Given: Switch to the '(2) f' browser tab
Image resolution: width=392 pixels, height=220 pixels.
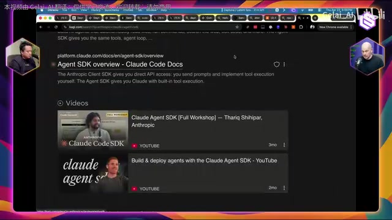Looking at the screenshot, I should (271, 18).
